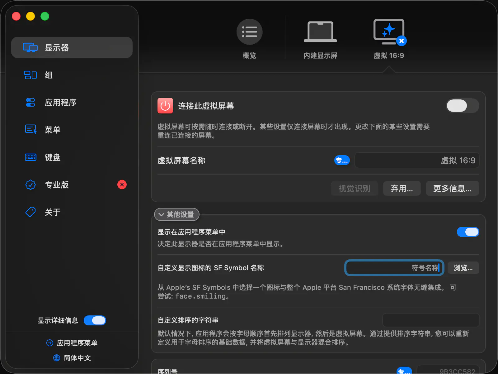Viewport: 498px width, 374px height.
Task: Click the 弃用... button
Action: pyautogui.click(x=402, y=189)
